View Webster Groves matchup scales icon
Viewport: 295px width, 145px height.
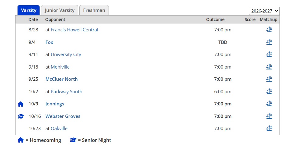(269, 116)
